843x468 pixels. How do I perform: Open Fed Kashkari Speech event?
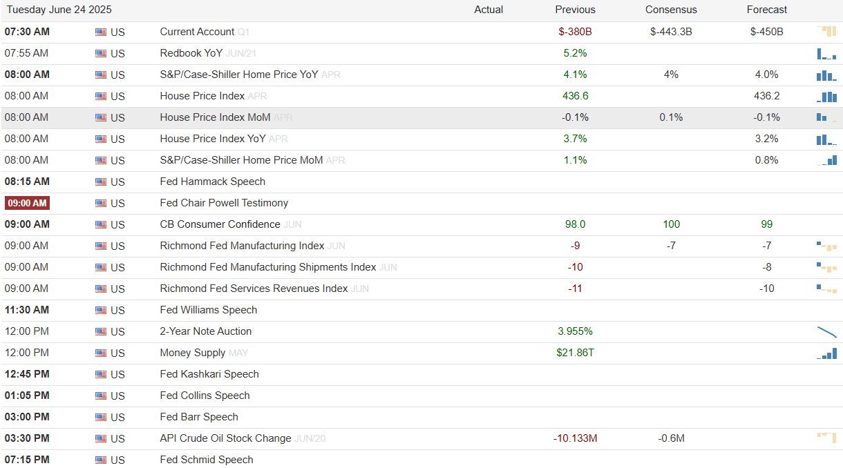coord(209,374)
